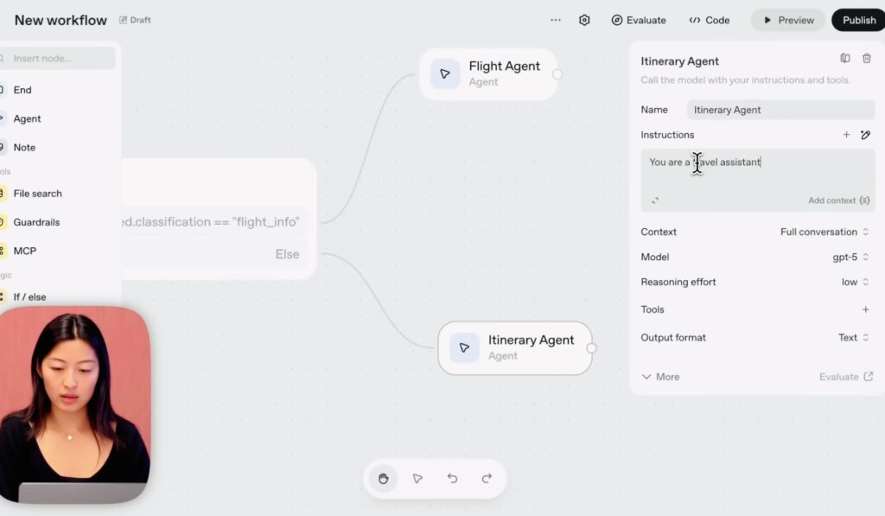This screenshot has height=516, width=885.
Task: Expand the More section
Action: click(660, 377)
